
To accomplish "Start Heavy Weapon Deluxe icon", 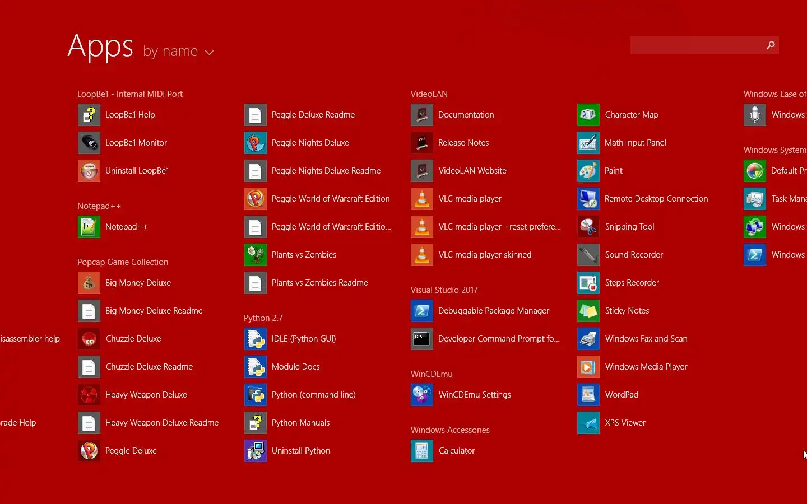I will tap(89, 395).
